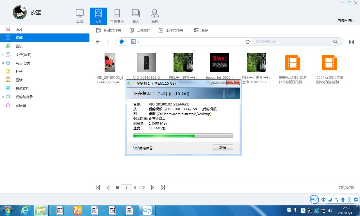
Task: Click 取消 to cancel the copy
Action: coord(223,148)
